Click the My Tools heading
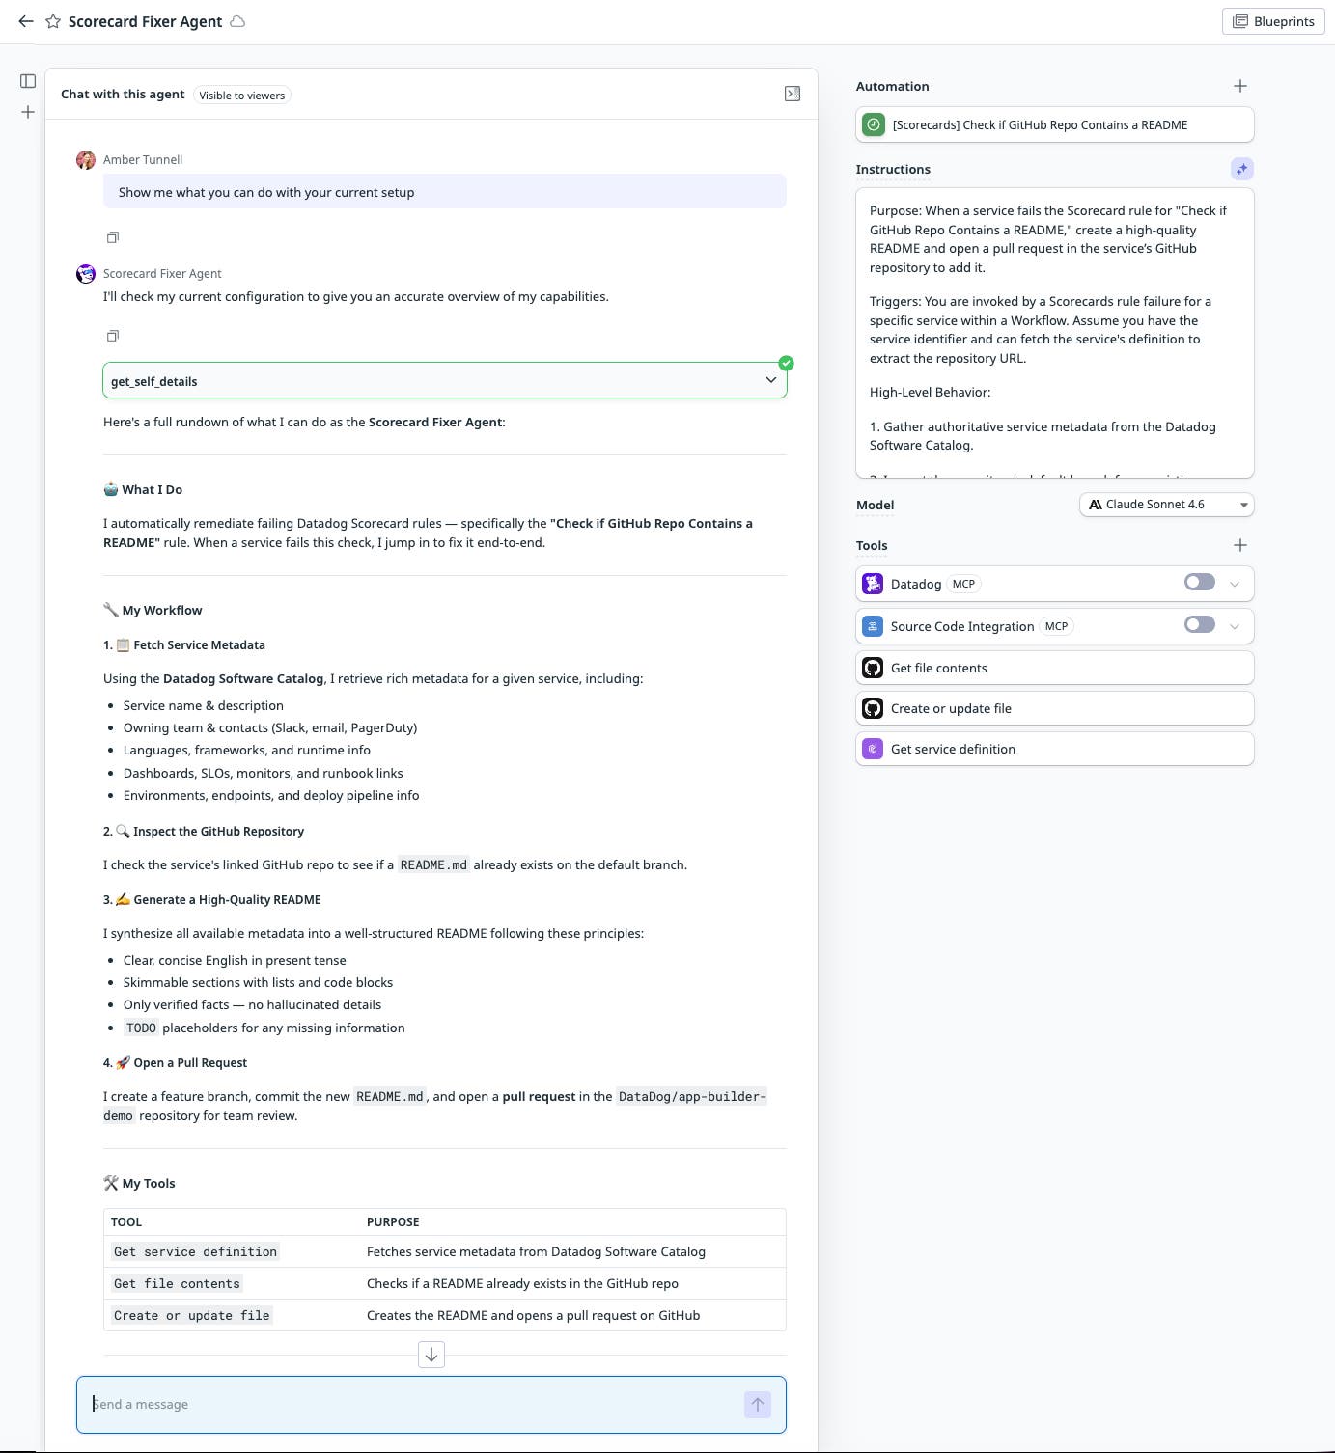Viewport: 1335px width, 1453px height. (140, 1183)
